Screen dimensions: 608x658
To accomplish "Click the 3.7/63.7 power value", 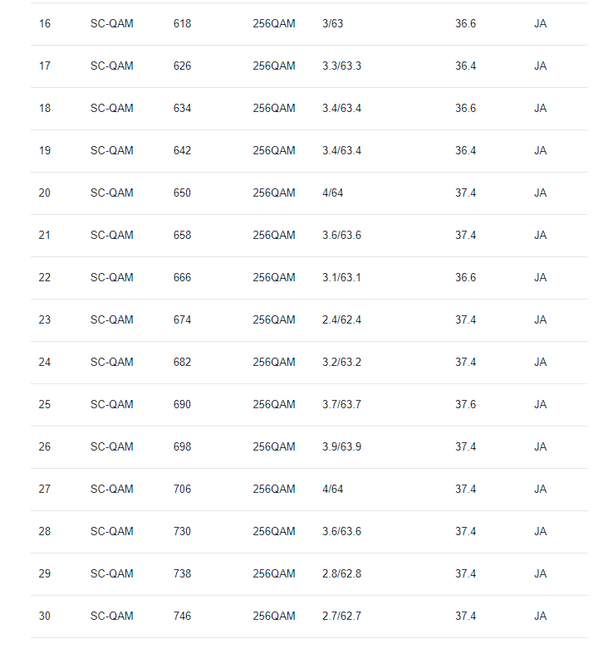I will point(341,404).
